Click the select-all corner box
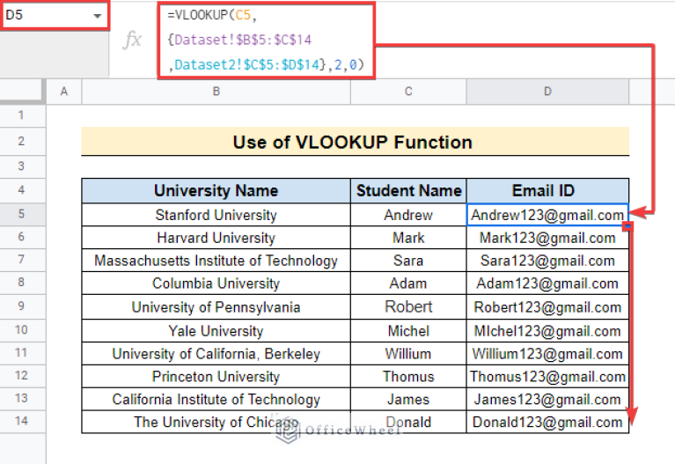This screenshot has width=675, height=464. pos(22,92)
